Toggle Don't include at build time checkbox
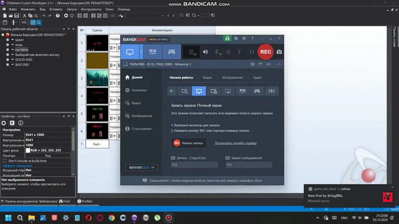399x224 pixels. (x=4, y=161)
